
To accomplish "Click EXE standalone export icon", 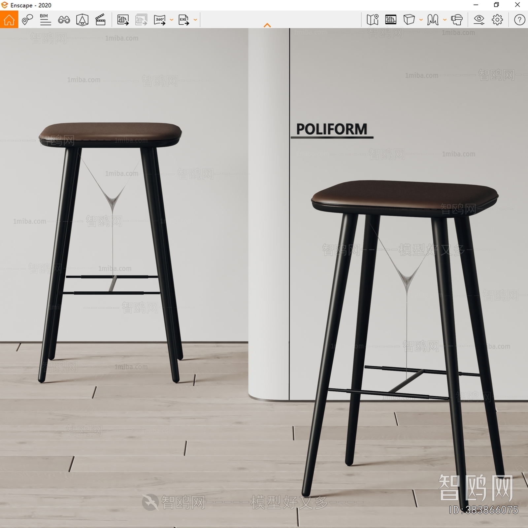I will coord(183,20).
